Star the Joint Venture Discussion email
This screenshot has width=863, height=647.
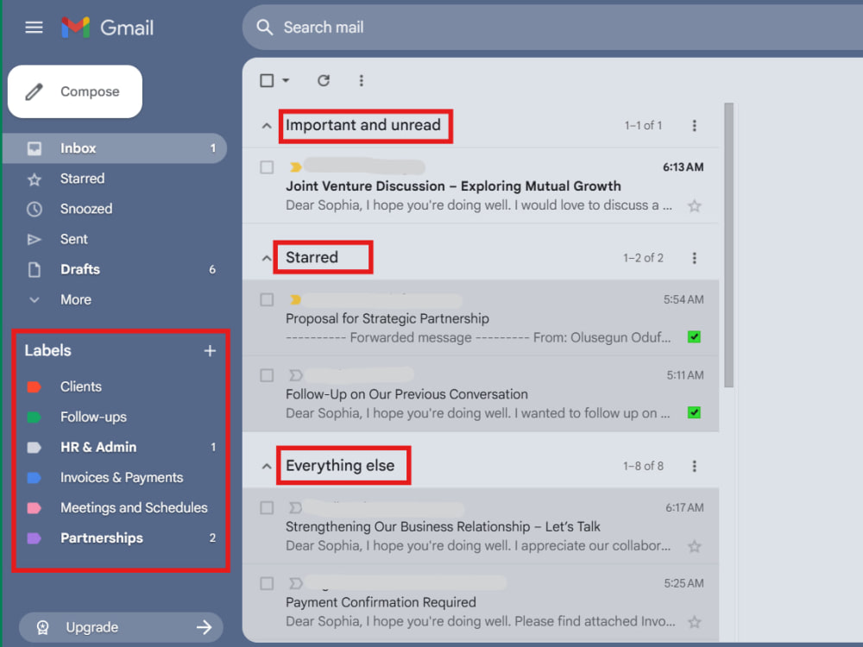click(694, 206)
